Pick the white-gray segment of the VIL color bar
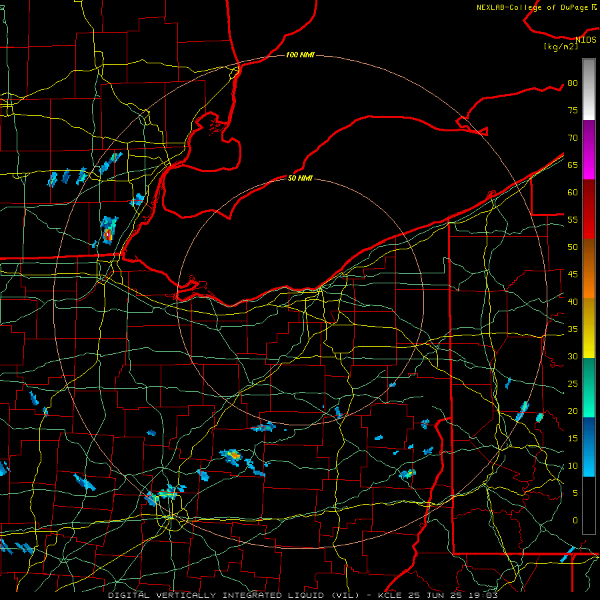This screenshot has width=600, height=600. 589,89
